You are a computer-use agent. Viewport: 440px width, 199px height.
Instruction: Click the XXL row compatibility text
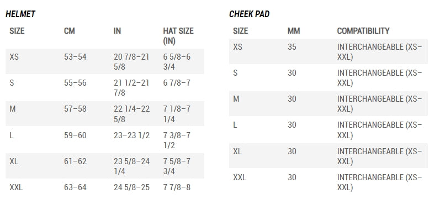(x=379, y=182)
